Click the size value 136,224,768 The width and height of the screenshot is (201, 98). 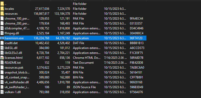[x=41, y=38]
